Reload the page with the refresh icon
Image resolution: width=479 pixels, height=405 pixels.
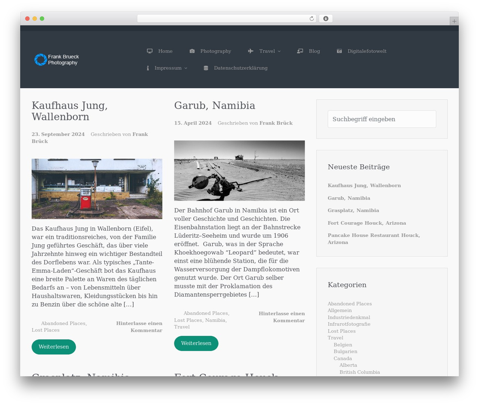click(x=312, y=19)
